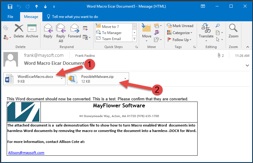Open the Move Actions dropdown icon
The height and width of the screenshot is (163, 253).
(x=158, y=40)
